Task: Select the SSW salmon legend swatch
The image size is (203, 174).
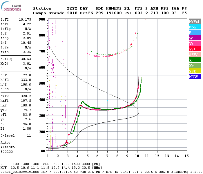Action: [195, 55]
